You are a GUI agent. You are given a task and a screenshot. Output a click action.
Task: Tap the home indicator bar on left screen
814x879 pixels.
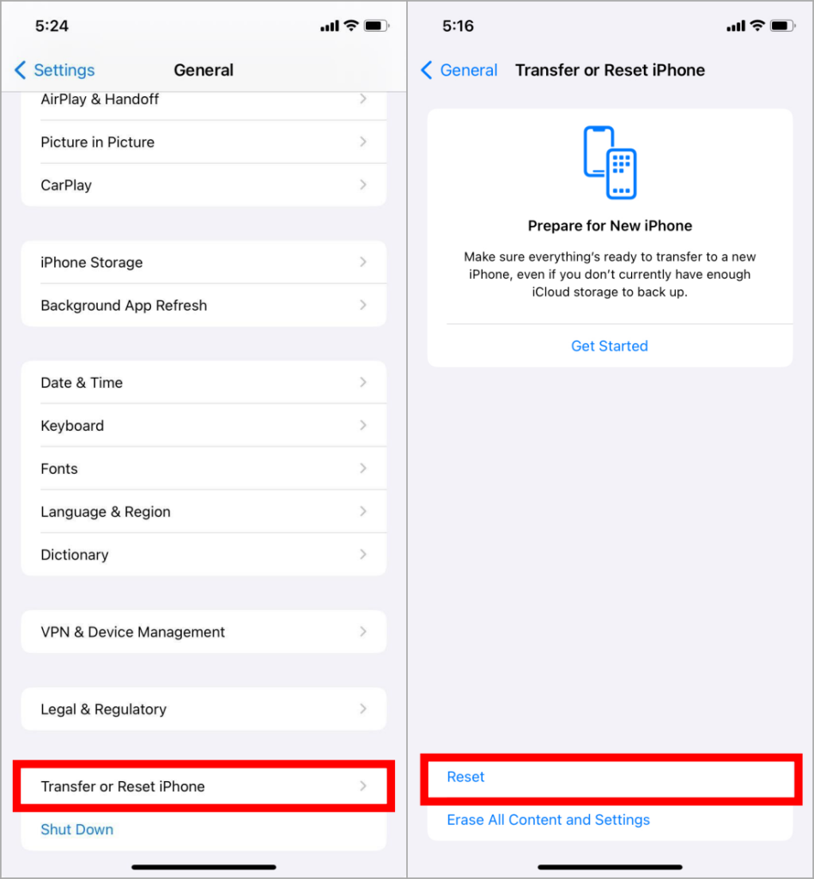(x=203, y=867)
